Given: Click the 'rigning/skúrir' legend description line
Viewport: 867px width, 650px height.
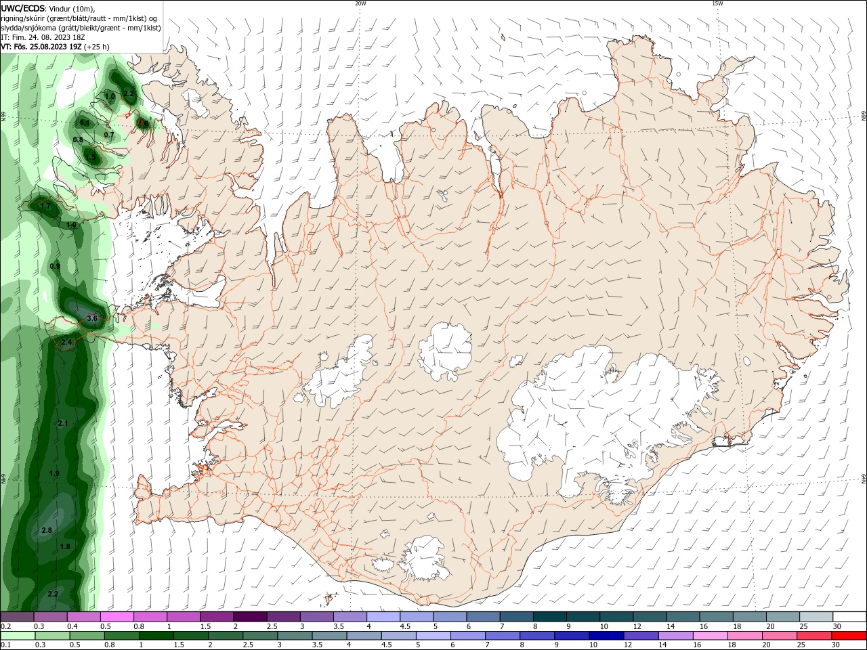Looking at the screenshot, I should (79, 18).
